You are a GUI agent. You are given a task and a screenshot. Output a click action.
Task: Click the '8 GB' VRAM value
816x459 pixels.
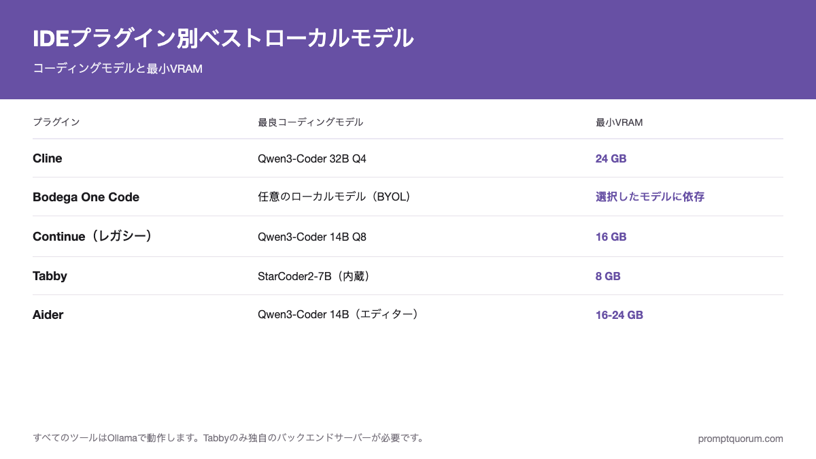tap(608, 276)
